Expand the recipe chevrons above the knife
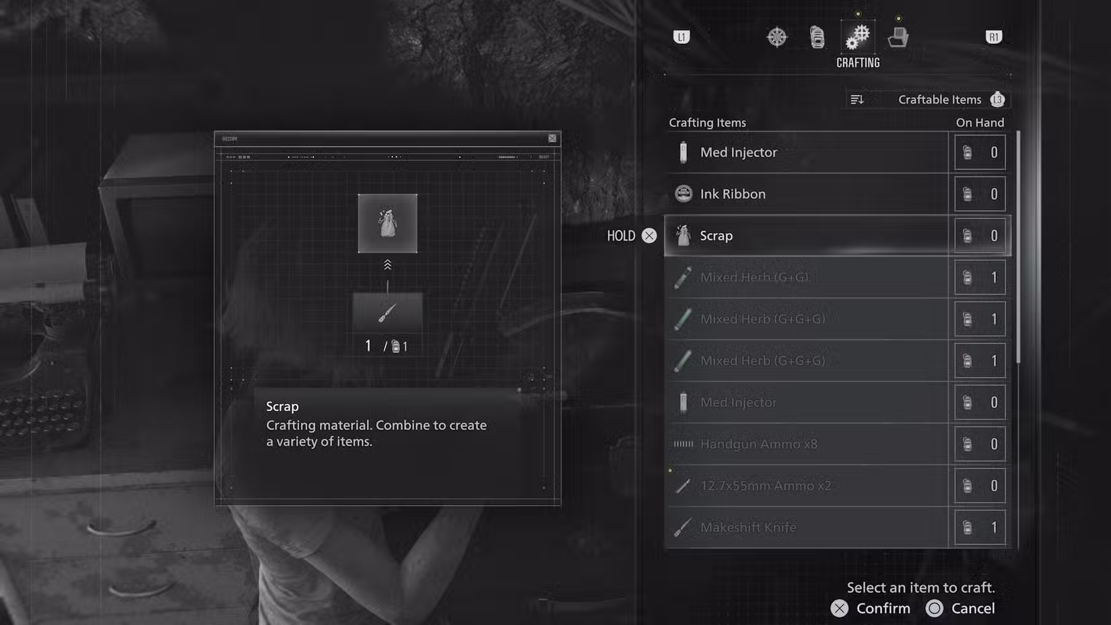Viewport: 1111px width, 625px height. click(388, 264)
